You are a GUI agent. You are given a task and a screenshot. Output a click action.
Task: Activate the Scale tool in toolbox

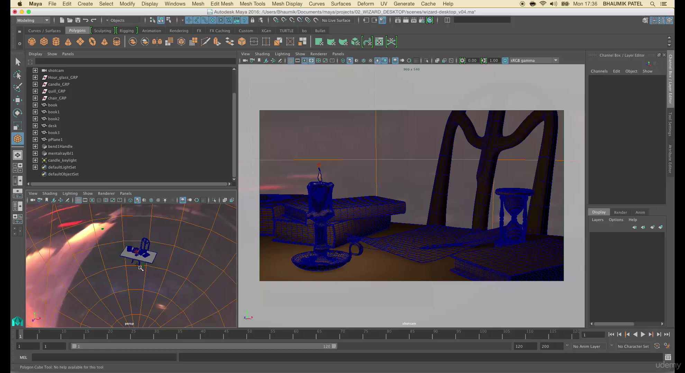tap(18, 126)
